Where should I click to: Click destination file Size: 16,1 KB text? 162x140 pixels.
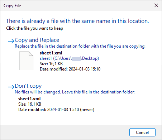point(30,104)
